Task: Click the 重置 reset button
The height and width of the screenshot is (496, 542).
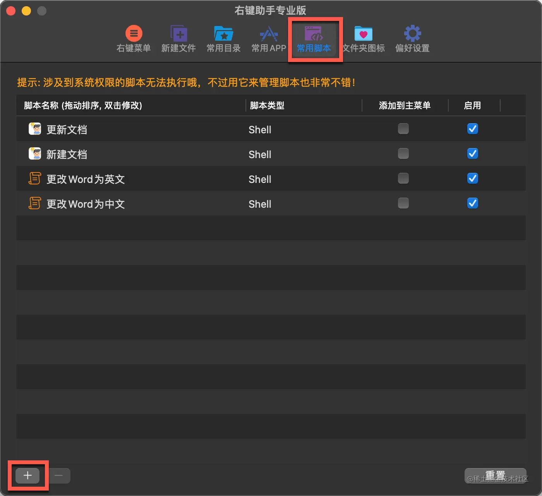Action: click(495, 475)
